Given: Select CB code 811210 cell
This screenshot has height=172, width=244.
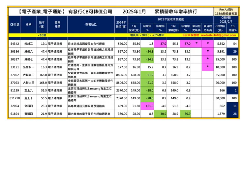Looking at the screenshot, I should [x=15, y=98].
